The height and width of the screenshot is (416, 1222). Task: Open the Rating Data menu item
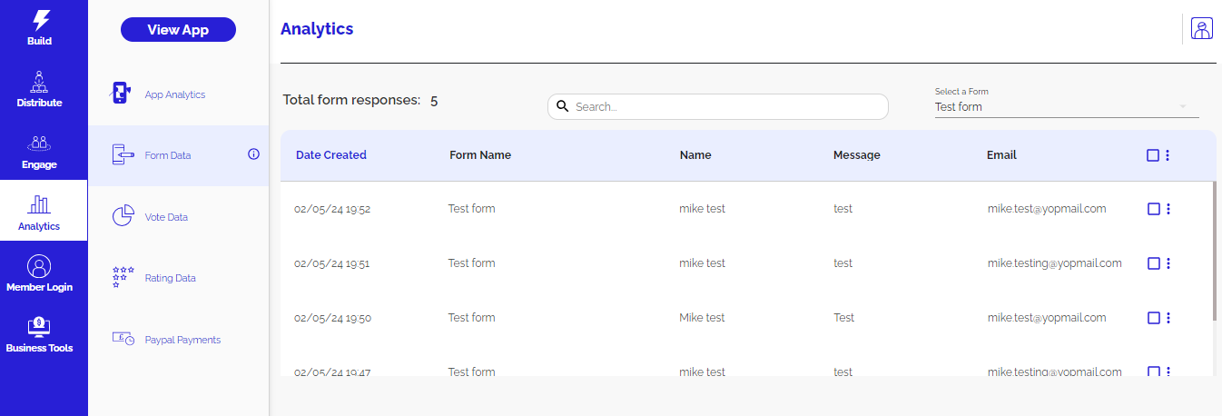[170, 278]
